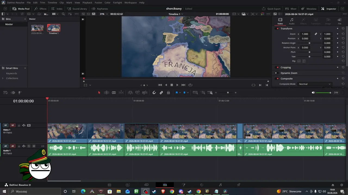Image resolution: width=348 pixels, height=195 pixels.
Task: Open the Fusion menu
Action: pyautogui.click(x=98, y=2)
